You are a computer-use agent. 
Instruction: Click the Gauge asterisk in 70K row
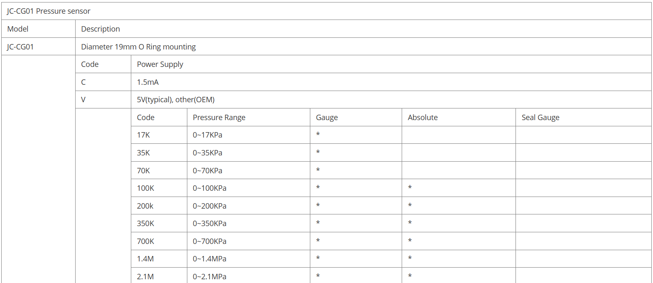[318, 170]
